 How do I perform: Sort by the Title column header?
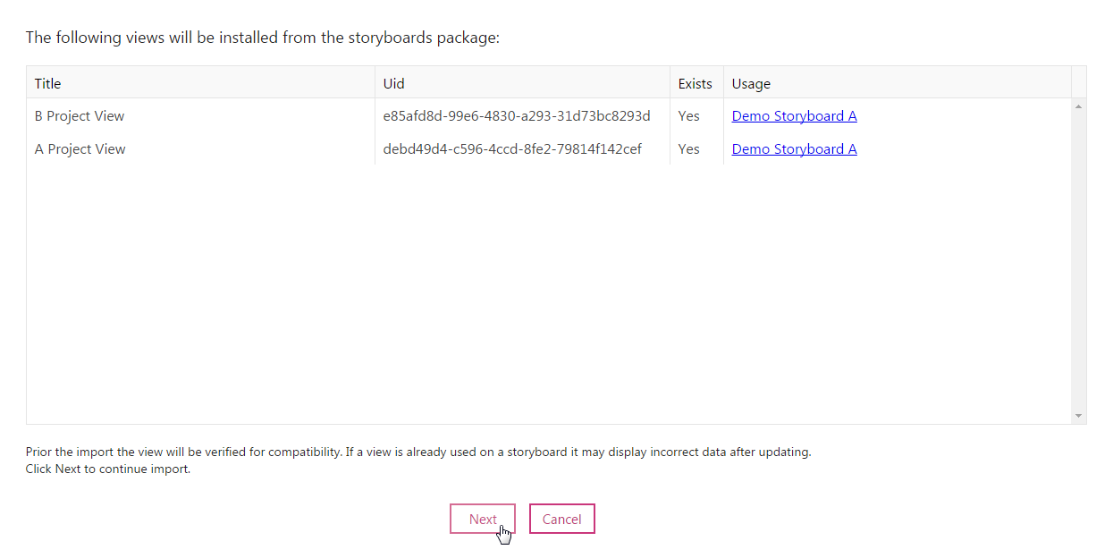pos(200,83)
